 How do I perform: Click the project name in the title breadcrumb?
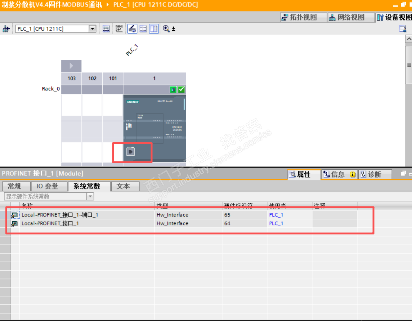(x=52, y=4)
